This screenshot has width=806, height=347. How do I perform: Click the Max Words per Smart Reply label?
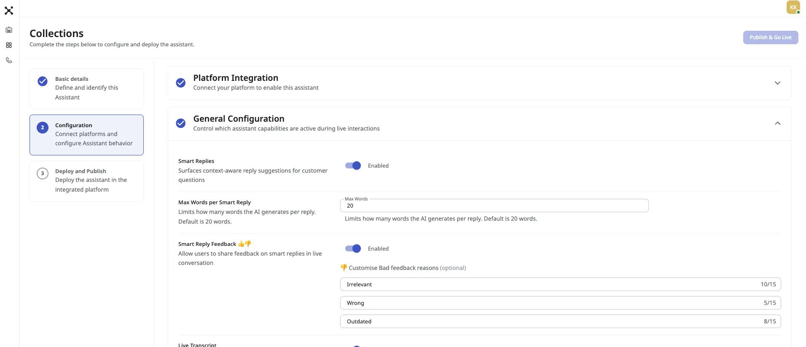(x=214, y=202)
